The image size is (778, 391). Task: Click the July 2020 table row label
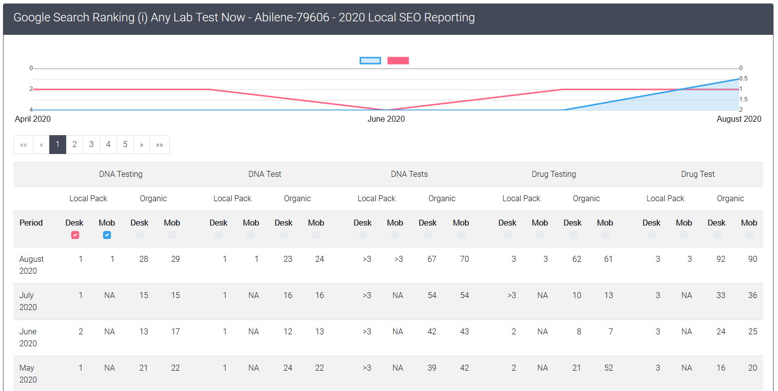tap(28, 301)
